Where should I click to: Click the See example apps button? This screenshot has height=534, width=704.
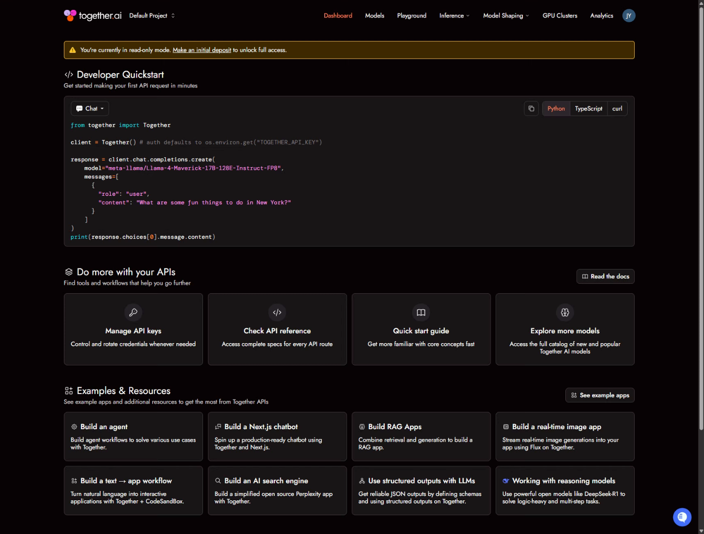600,395
